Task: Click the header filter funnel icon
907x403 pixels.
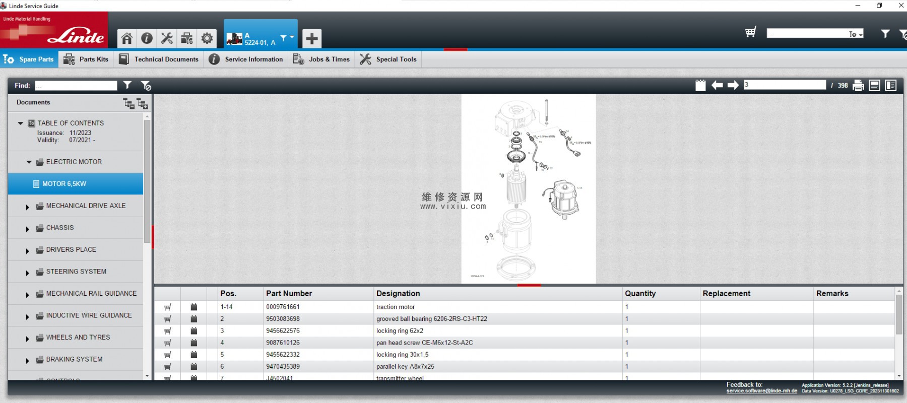Action: pyautogui.click(x=885, y=34)
